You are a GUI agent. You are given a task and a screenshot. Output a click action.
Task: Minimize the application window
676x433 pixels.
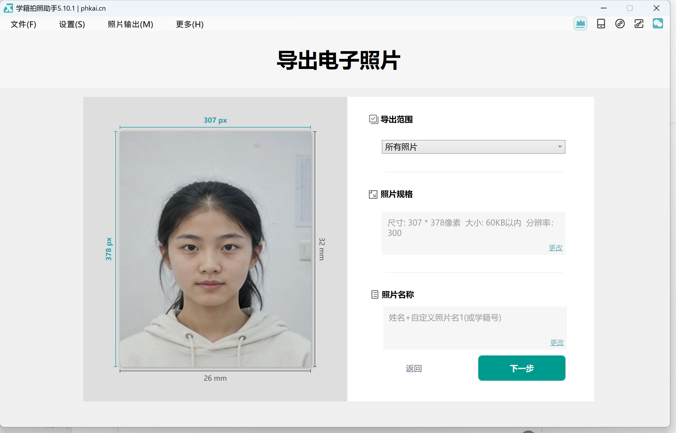[x=603, y=8]
